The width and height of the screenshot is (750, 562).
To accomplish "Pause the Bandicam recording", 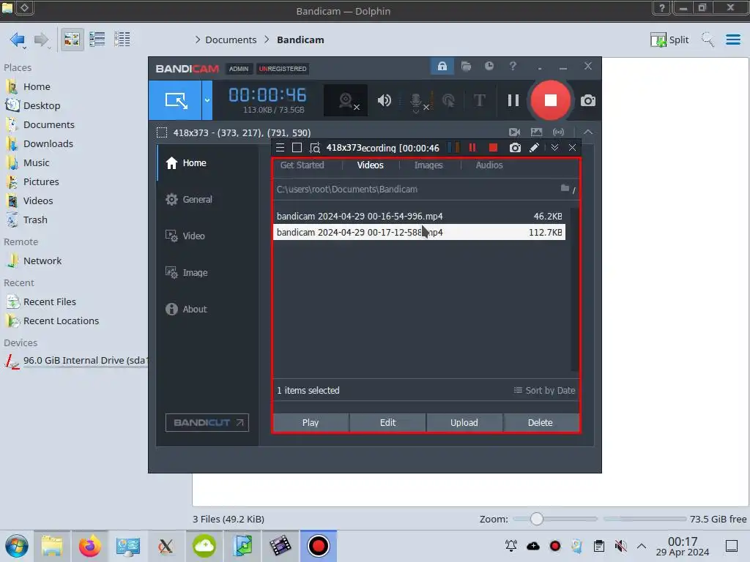I will pyautogui.click(x=513, y=100).
